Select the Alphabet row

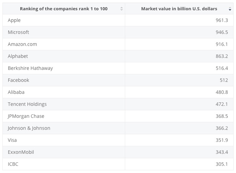[x=18, y=56]
